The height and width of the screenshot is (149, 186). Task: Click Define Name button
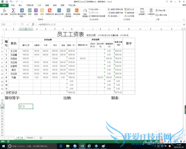point(94,9)
